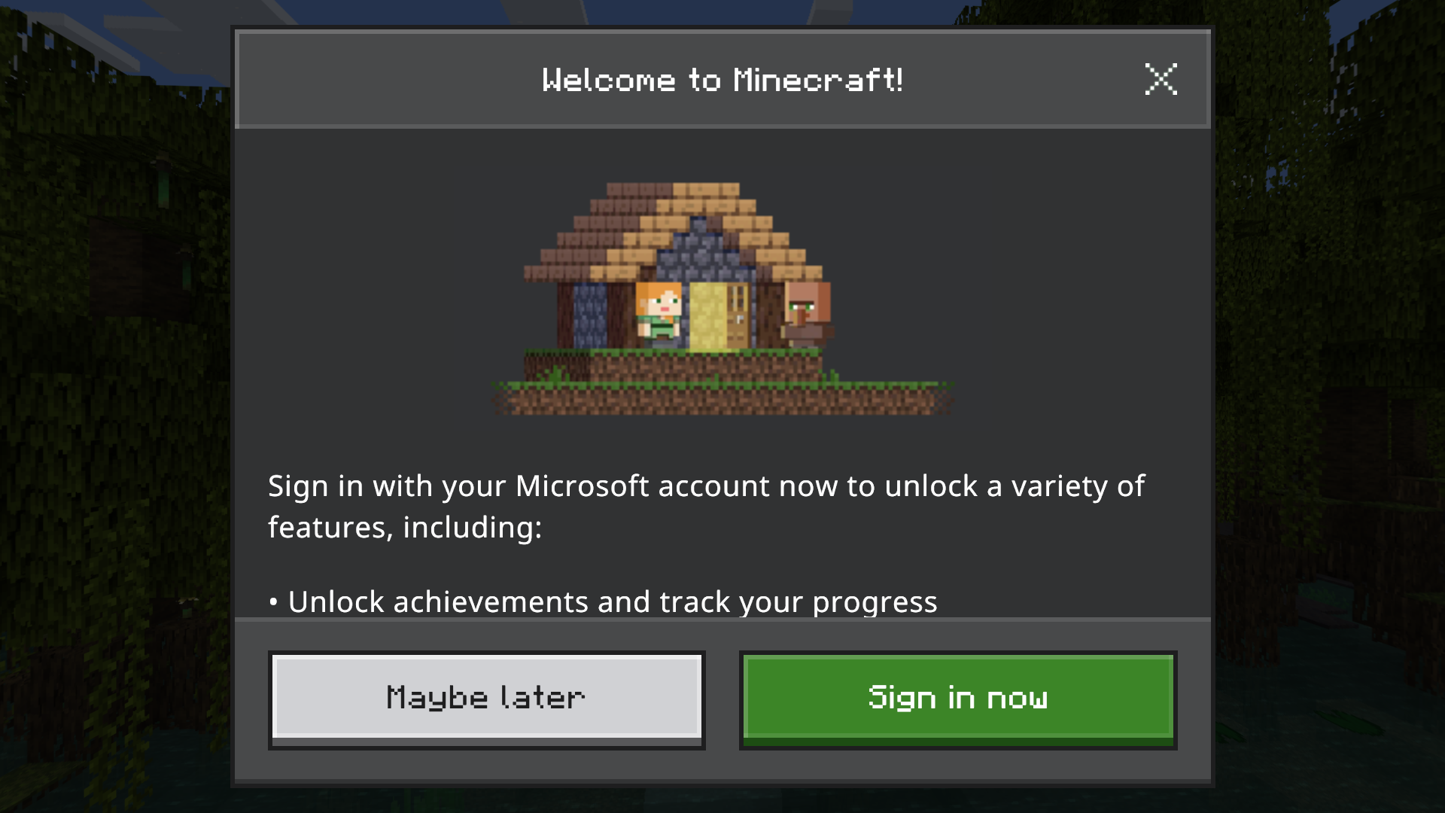Click the 'features, including:' text line

pos(405,528)
